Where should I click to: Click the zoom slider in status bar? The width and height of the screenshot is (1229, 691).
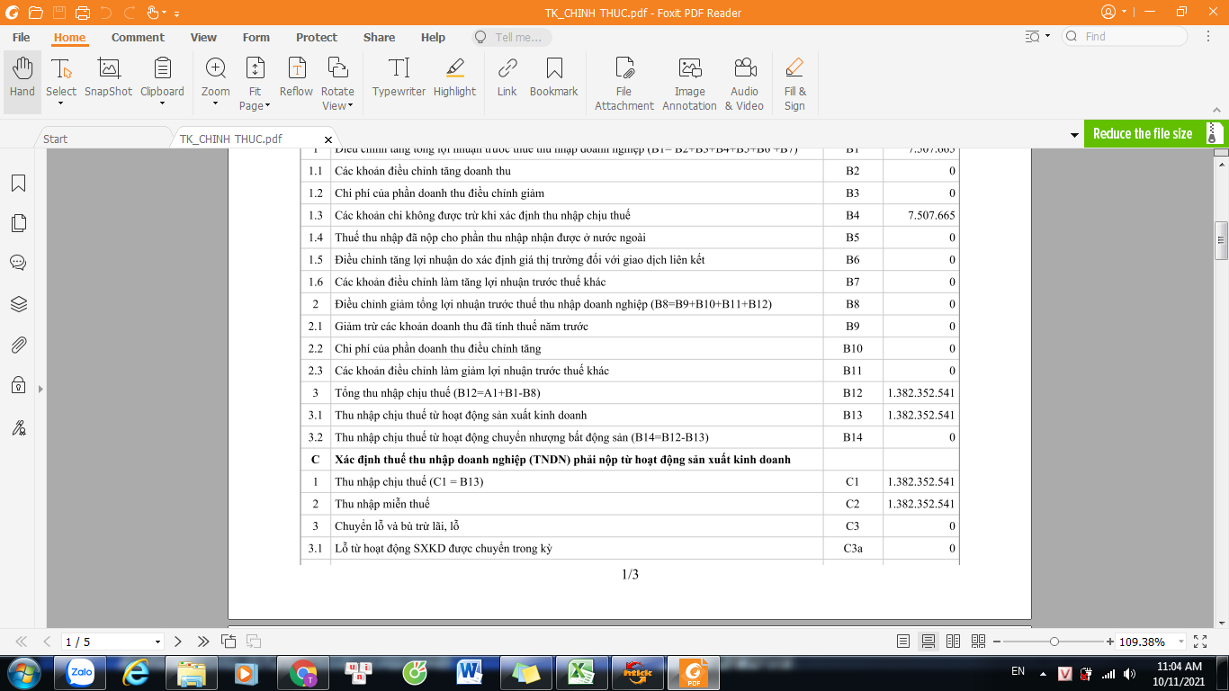(x=1054, y=642)
